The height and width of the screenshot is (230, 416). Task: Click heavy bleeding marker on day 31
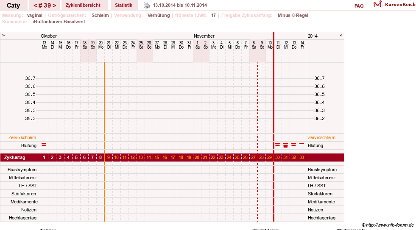click(285, 145)
